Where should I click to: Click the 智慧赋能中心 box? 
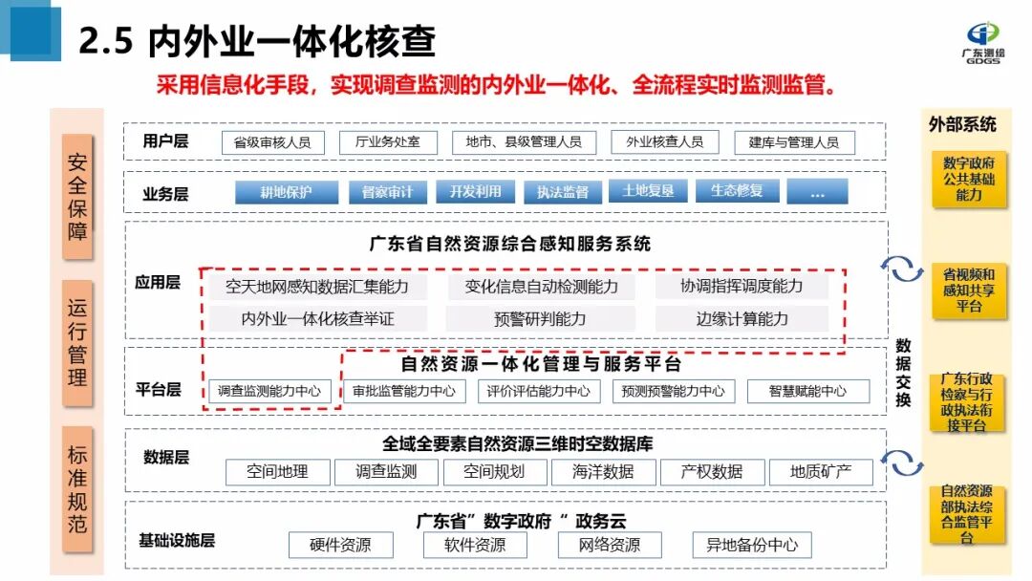click(x=808, y=391)
